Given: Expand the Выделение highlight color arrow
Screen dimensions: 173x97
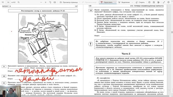Looking at the screenshot, I should pyautogui.click(x=132, y=2).
